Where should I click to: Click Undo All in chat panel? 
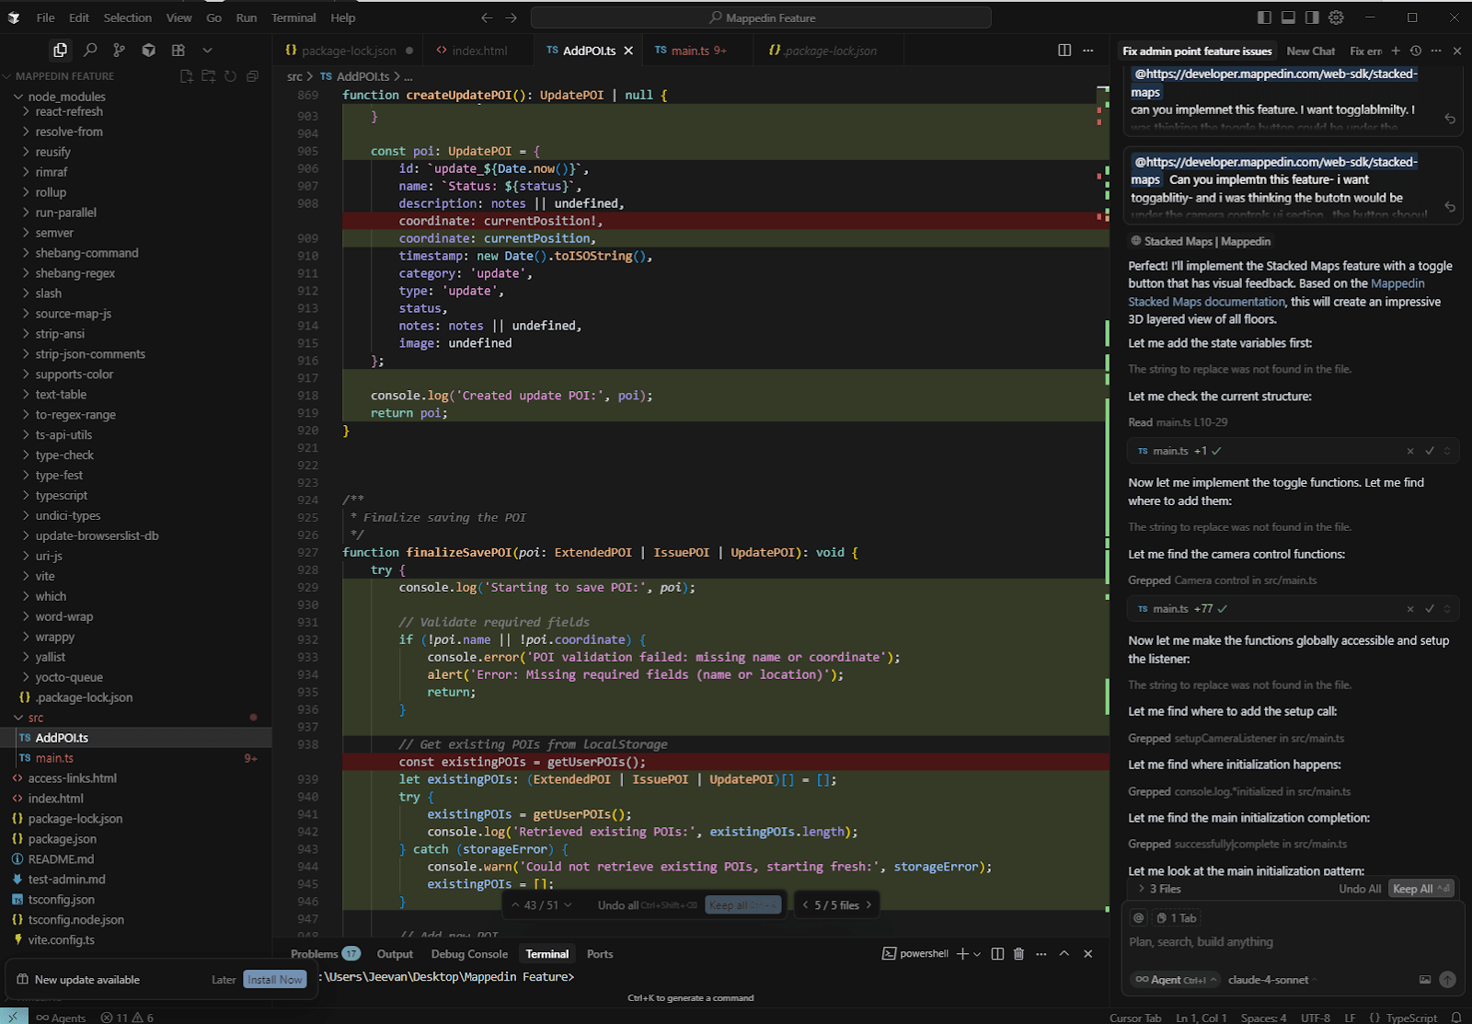coord(1360,889)
